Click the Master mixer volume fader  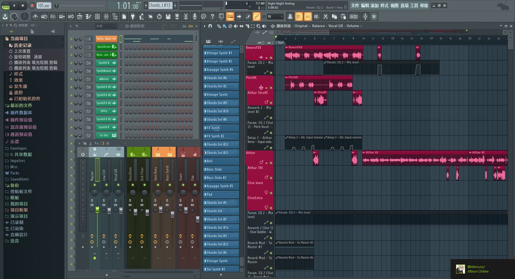[97, 209]
